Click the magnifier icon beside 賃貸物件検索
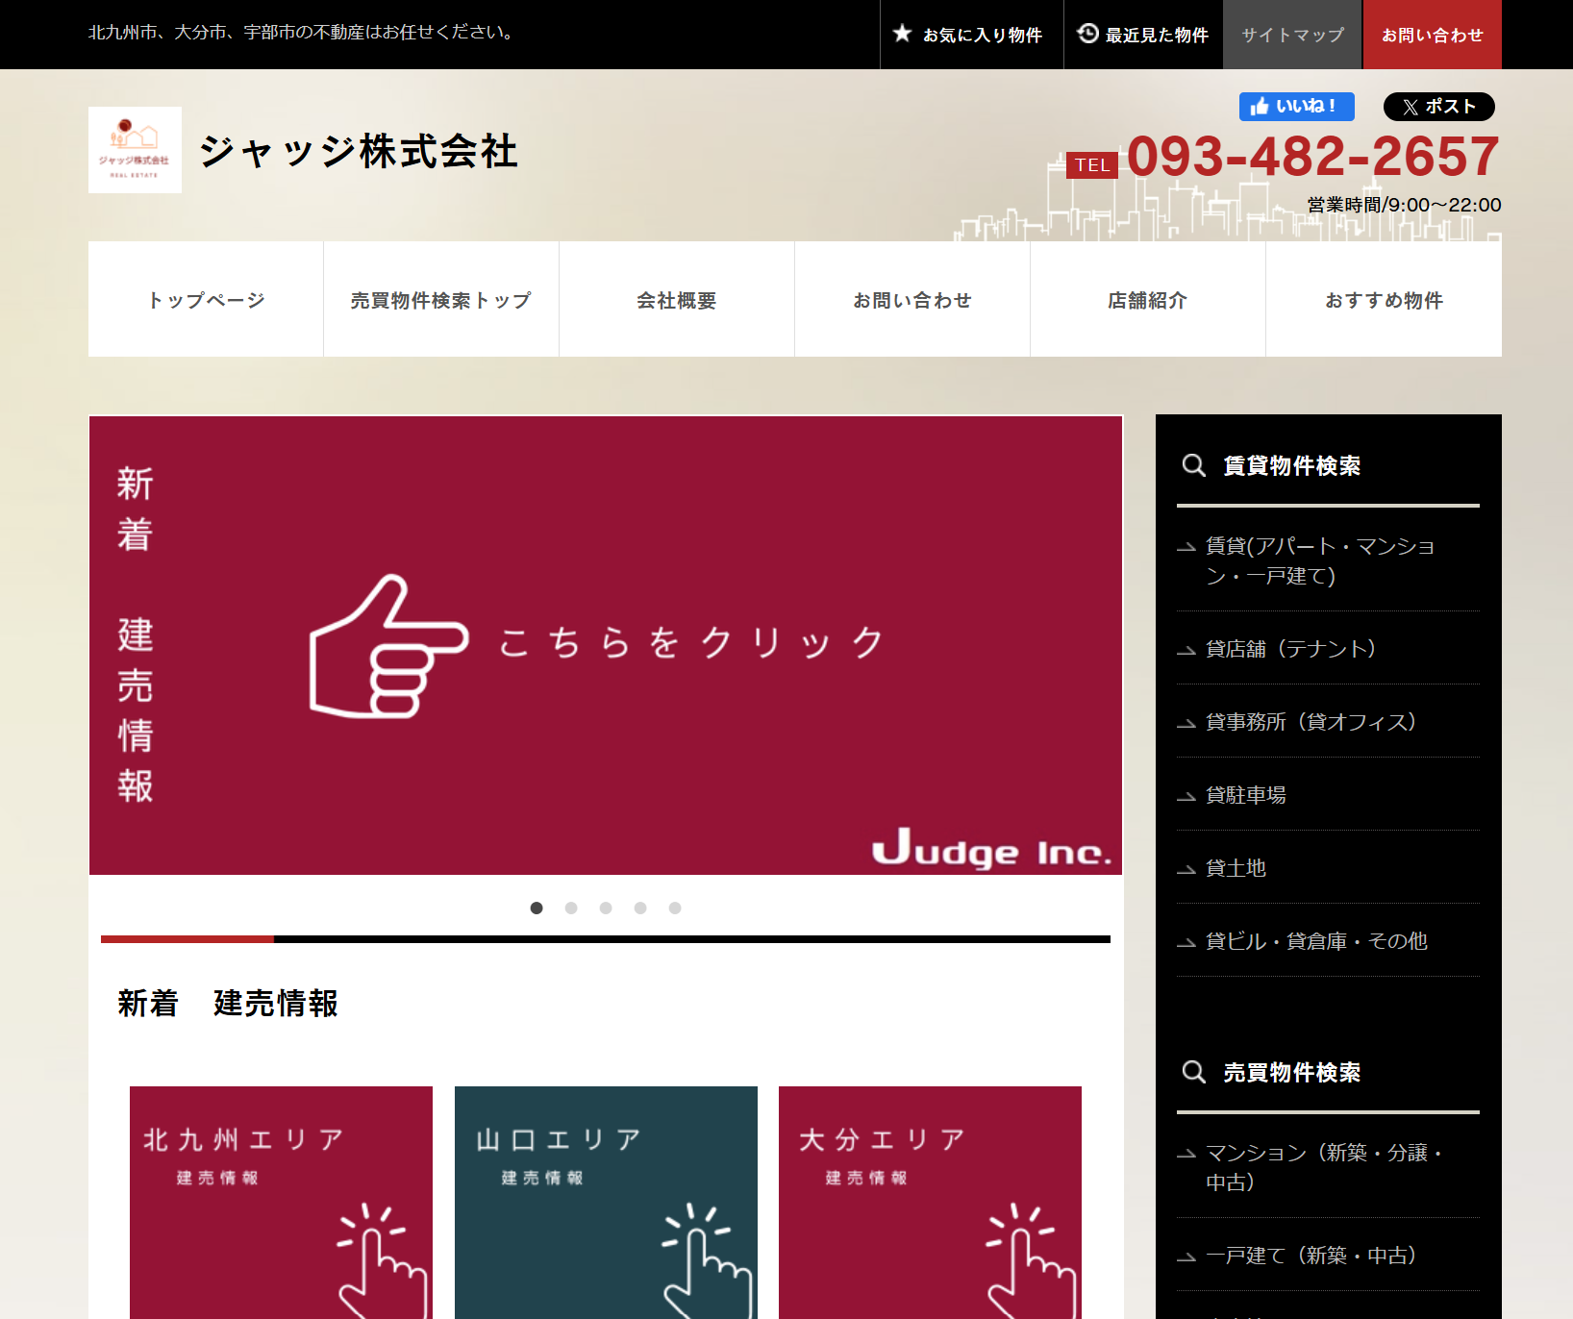Image resolution: width=1573 pixels, height=1319 pixels. (x=1194, y=465)
